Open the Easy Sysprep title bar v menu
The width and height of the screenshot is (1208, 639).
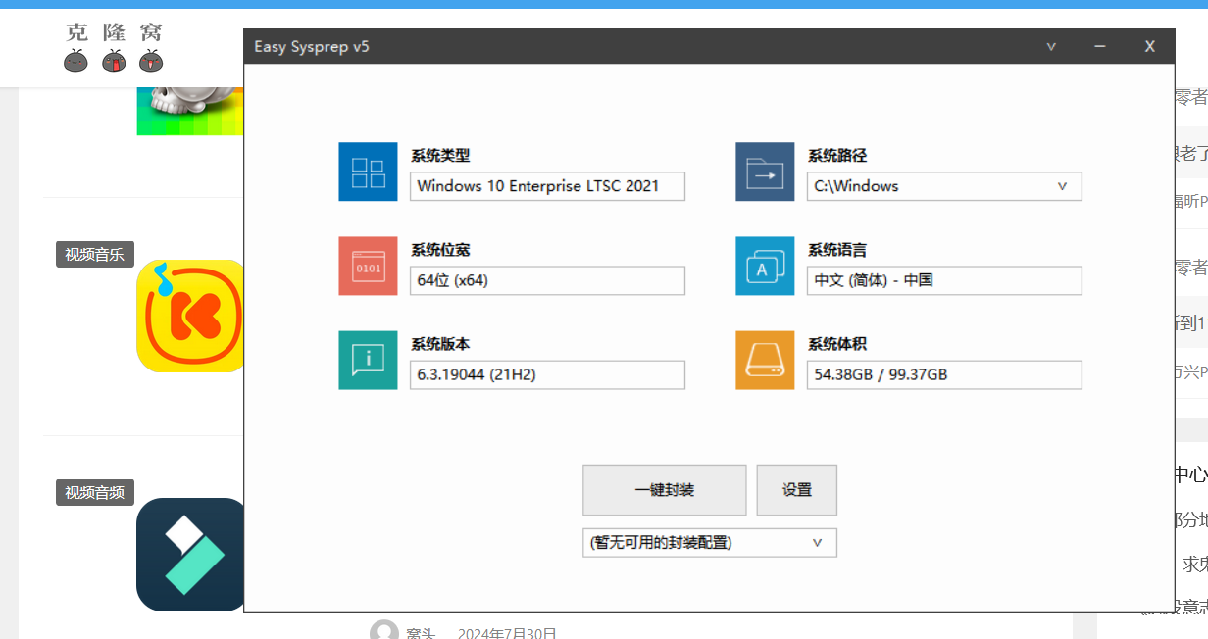(1051, 46)
